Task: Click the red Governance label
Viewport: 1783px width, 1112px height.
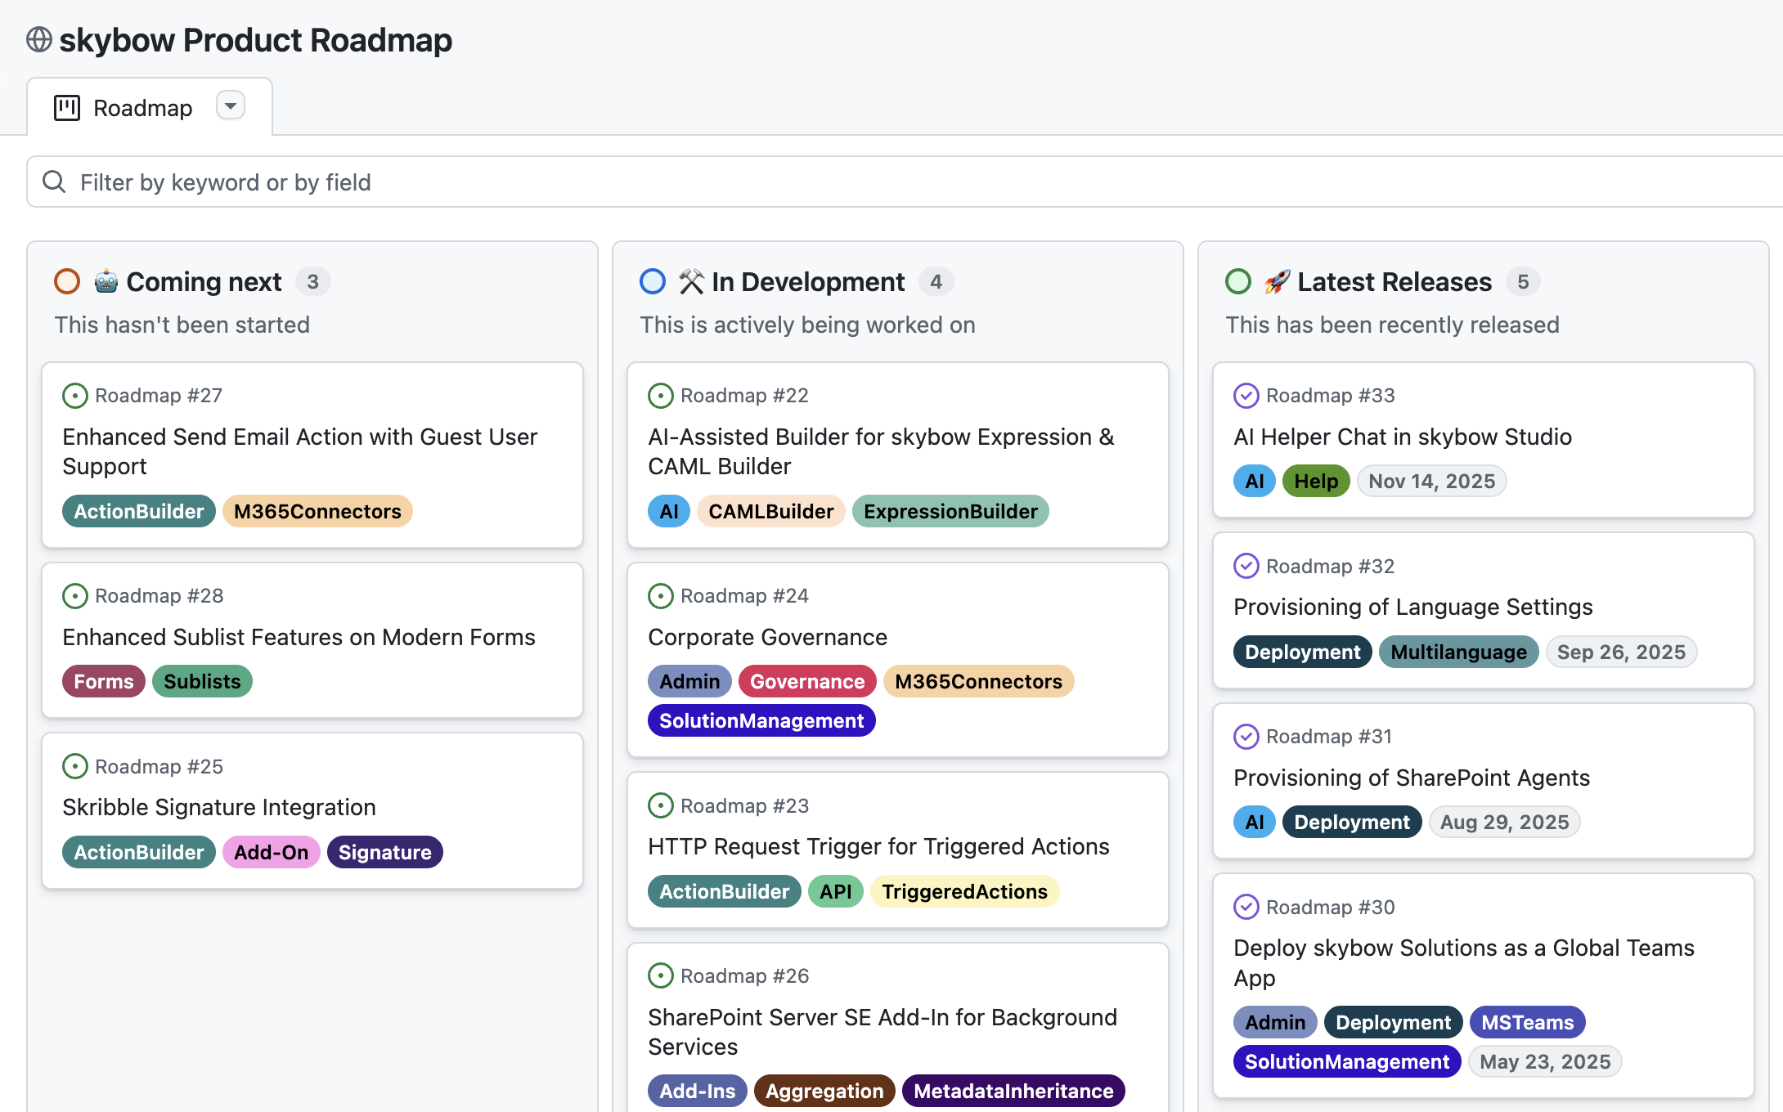Action: point(806,681)
